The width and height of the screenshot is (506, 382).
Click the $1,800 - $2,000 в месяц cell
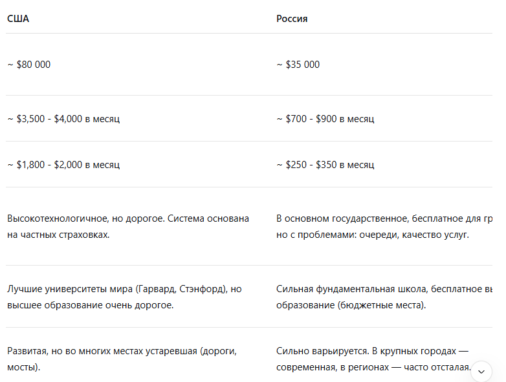point(63,165)
